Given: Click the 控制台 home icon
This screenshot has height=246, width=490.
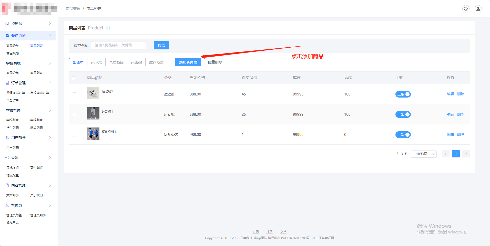Looking at the screenshot, I should [7, 24].
